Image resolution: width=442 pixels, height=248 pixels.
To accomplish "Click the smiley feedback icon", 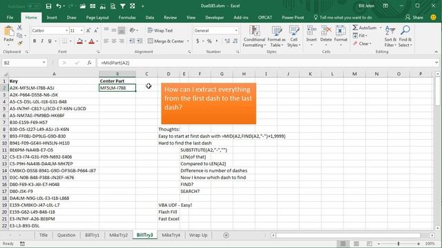I will pyautogui.click(x=434, y=17).
